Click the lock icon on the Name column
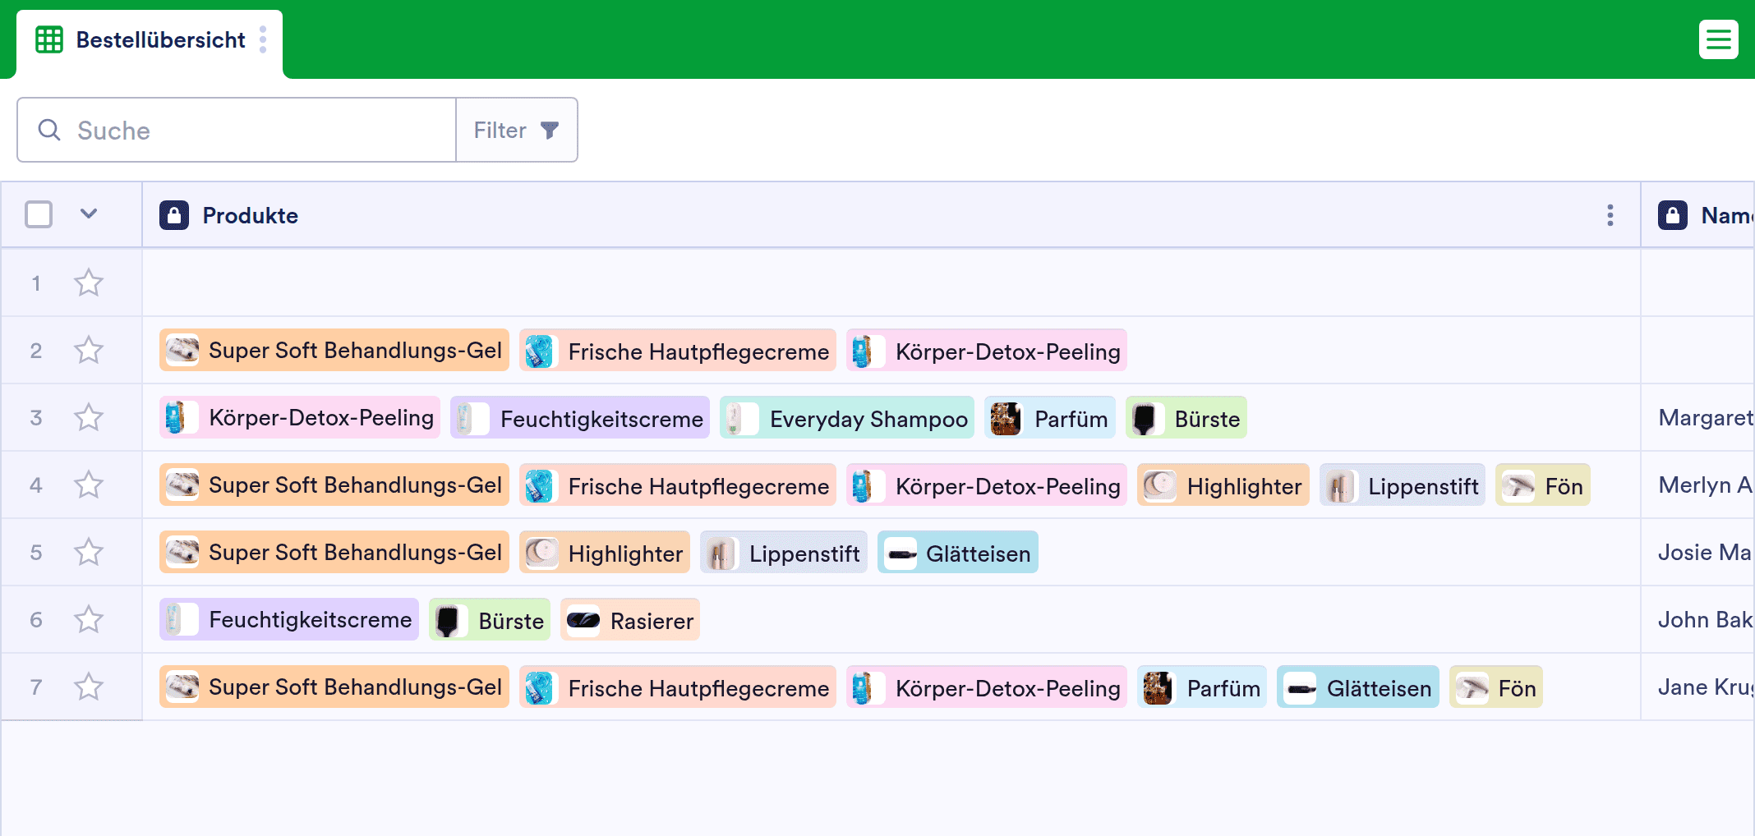This screenshot has height=836, width=1755. pyautogui.click(x=1672, y=215)
